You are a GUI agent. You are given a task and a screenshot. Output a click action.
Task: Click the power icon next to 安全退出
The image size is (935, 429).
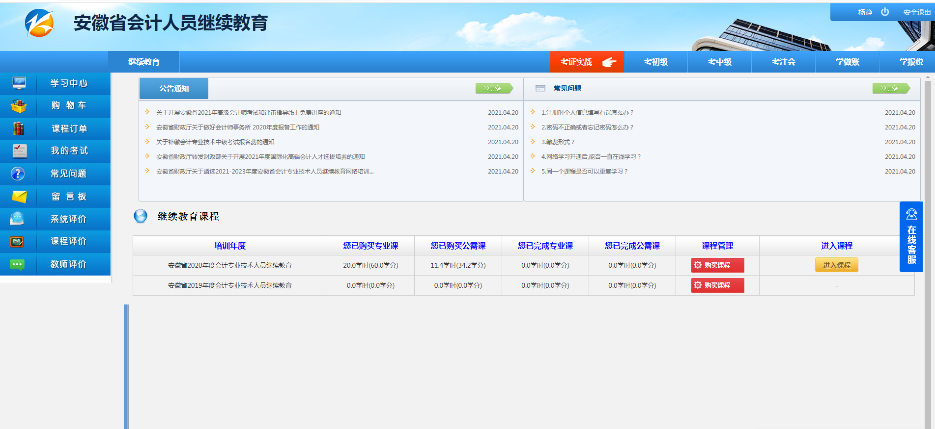(x=885, y=12)
